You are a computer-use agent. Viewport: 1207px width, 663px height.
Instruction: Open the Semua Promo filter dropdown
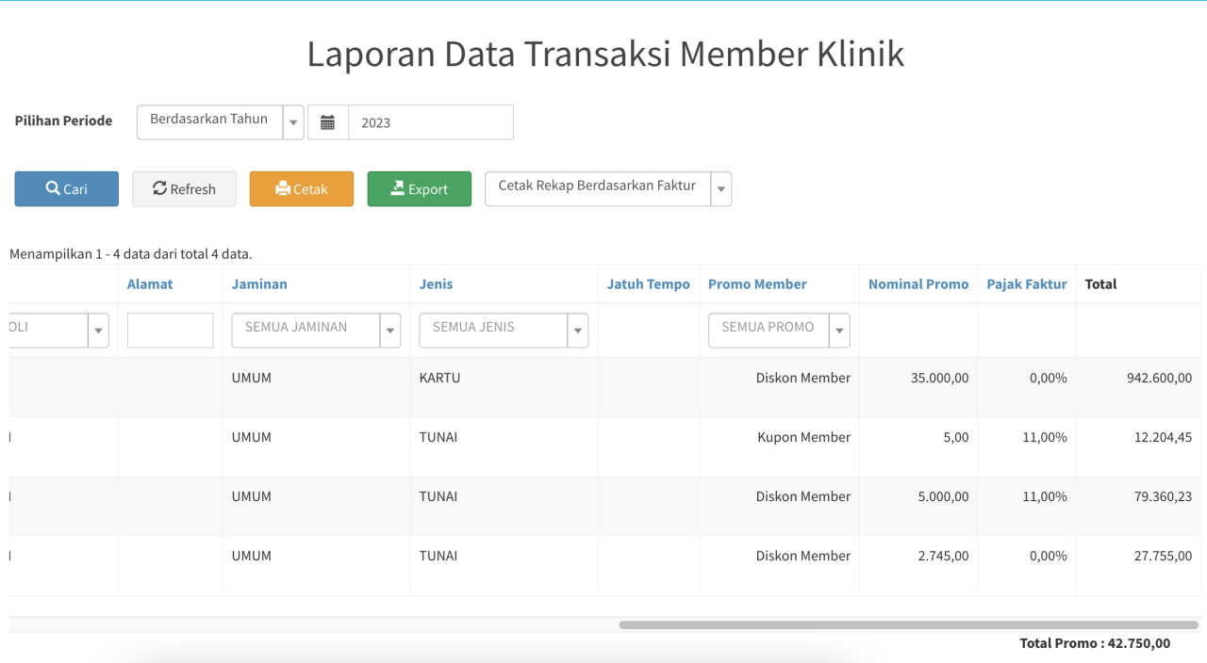tap(778, 330)
